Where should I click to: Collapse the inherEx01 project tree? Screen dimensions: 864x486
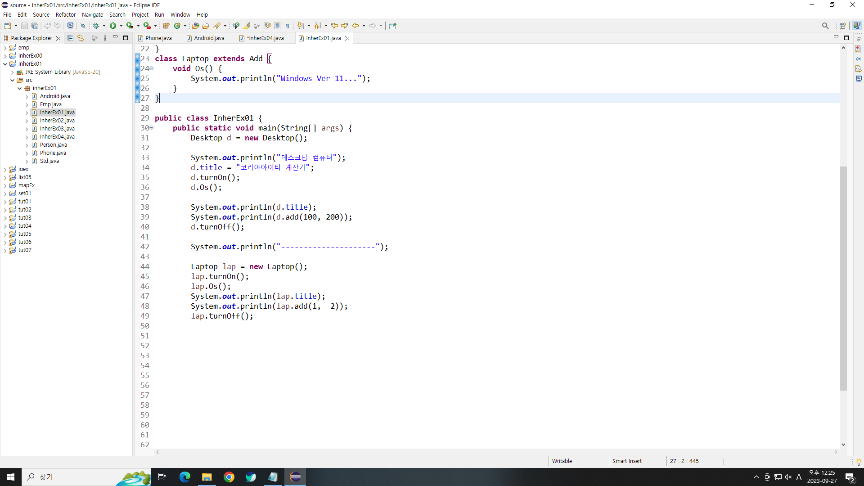click(5, 64)
